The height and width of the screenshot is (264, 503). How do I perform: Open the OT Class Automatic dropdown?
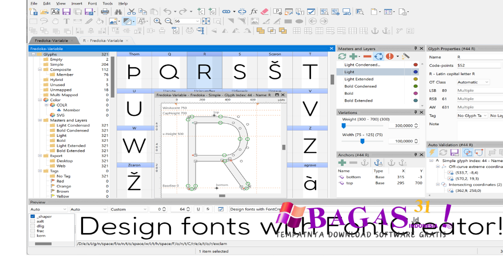click(473, 82)
